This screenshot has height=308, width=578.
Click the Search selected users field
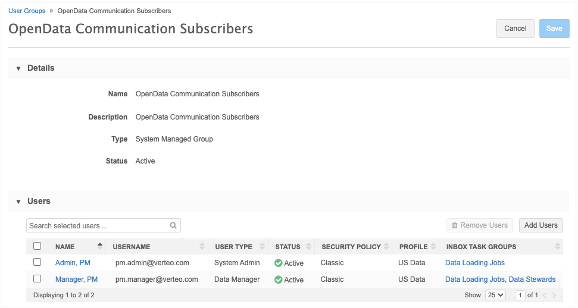[x=98, y=226]
